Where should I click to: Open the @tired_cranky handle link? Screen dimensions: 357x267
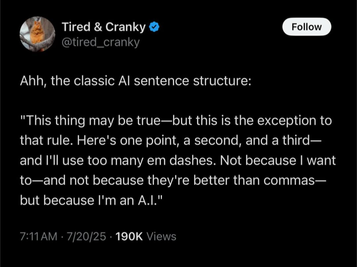100,42
